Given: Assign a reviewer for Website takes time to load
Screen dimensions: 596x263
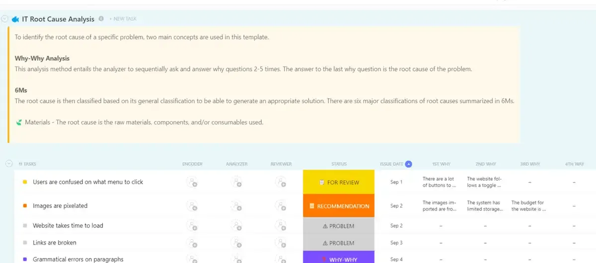Looking at the screenshot, I should pos(281,226).
